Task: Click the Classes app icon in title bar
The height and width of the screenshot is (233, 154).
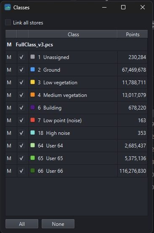Action: (8, 7)
